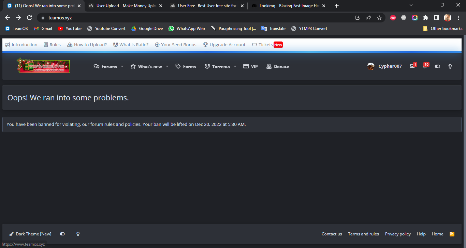Open the ABP ad blocker extension
Image resolution: width=466 pixels, height=248 pixels.
click(393, 18)
